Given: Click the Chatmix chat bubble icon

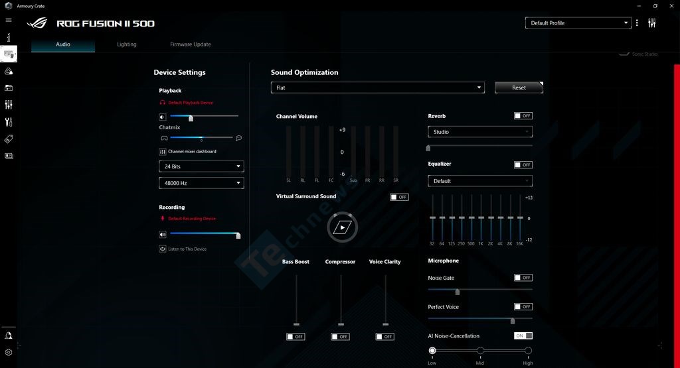Looking at the screenshot, I should [x=238, y=138].
